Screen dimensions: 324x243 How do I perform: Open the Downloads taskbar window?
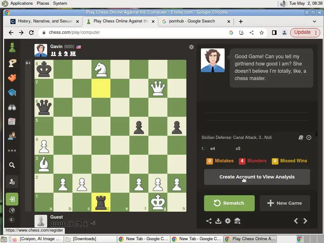(90, 239)
